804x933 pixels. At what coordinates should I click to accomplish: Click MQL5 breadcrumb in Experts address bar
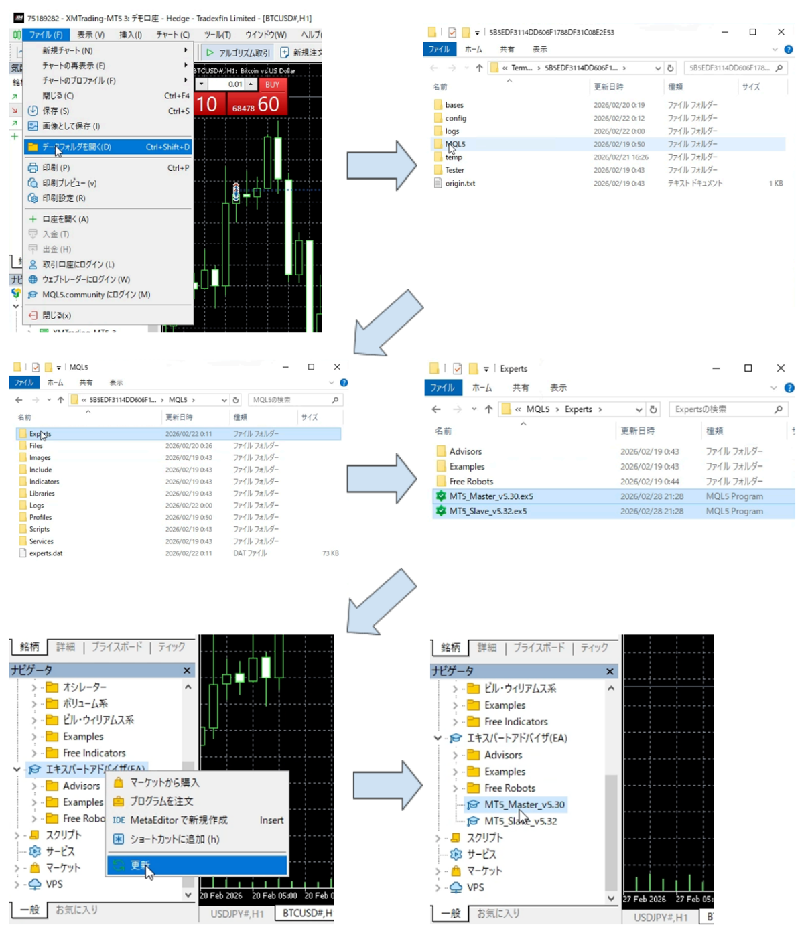point(538,409)
